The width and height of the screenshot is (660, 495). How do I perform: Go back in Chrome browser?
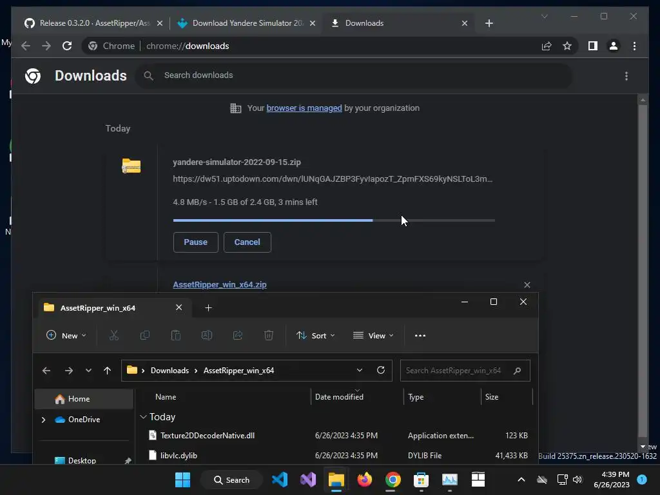point(26,46)
